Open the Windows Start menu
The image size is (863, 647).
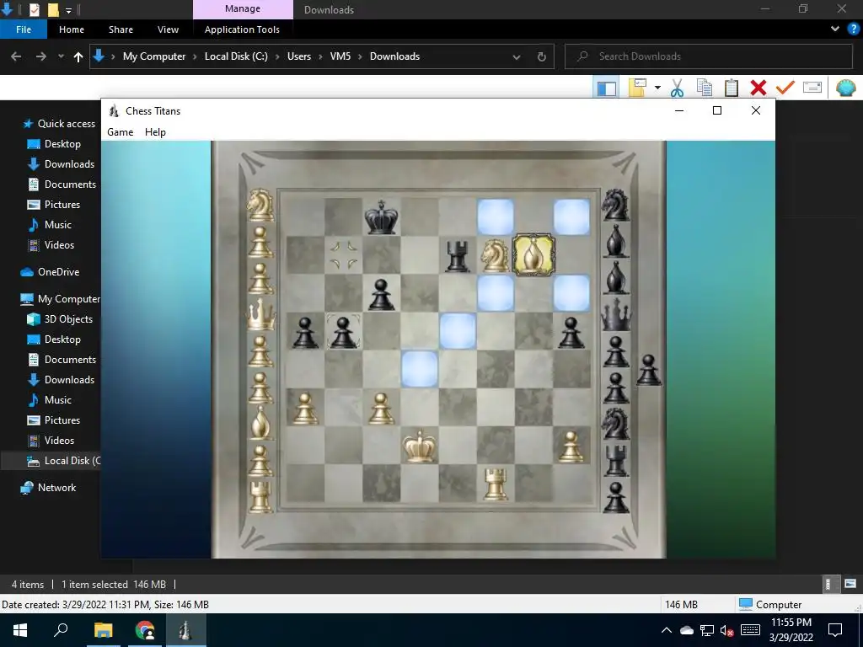click(x=20, y=630)
